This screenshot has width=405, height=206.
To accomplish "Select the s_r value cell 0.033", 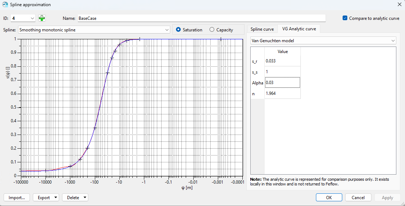I will pyautogui.click(x=282, y=61).
